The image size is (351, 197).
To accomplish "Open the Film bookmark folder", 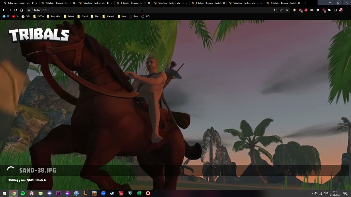I will pos(95,16).
